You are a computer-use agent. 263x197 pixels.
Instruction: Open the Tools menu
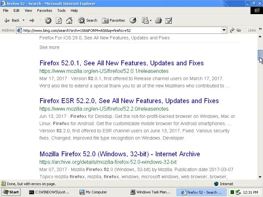click(x=61, y=11)
